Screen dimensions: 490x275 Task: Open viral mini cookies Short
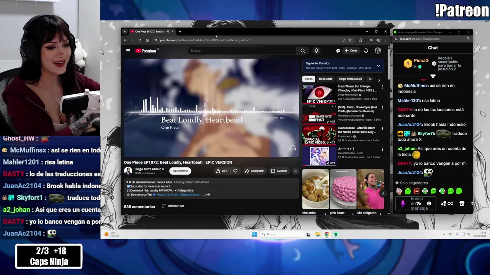[x=315, y=189]
